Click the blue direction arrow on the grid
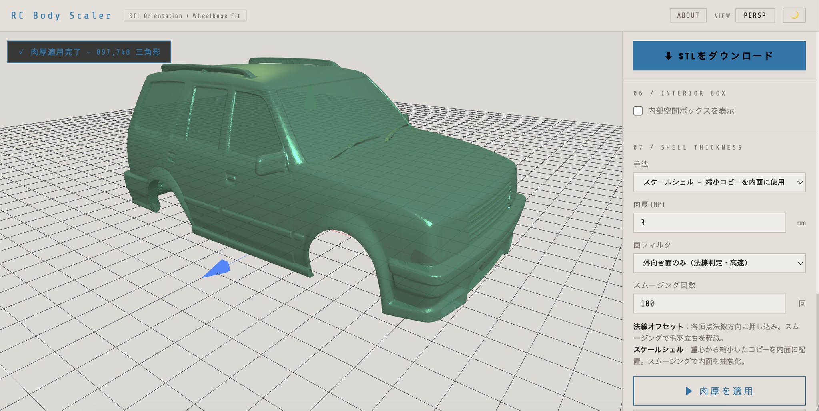Viewport: 819px width, 411px height. tap(217, 268)
